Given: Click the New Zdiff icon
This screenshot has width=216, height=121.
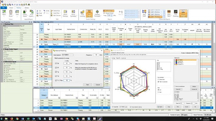Looking at the screenshot, I should [x=144, y=13].
